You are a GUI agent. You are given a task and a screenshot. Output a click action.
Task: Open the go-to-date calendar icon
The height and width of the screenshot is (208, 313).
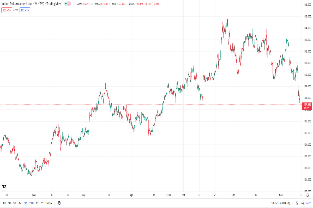pos(59,203)
